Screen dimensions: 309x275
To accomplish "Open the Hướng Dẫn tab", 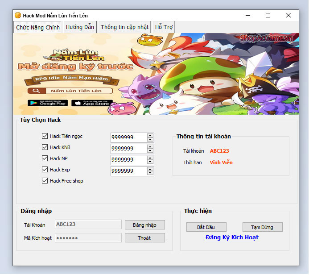I will 80,27.
